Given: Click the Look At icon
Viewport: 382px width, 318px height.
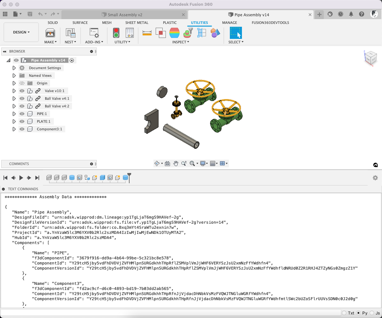Looking at the screenshot, I should (167, 163).
